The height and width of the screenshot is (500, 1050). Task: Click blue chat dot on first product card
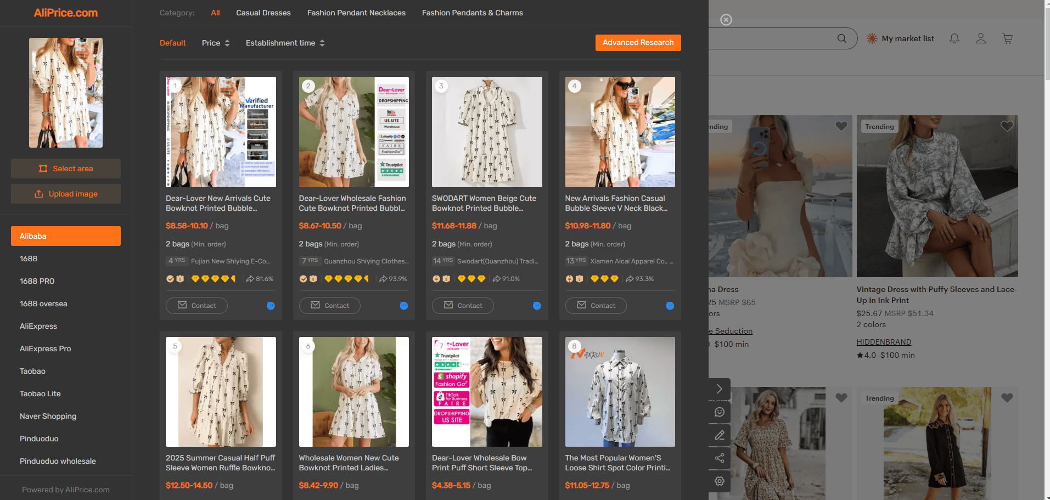[271, 306]
